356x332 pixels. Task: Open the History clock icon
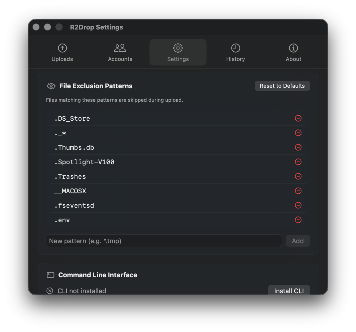point(235,48)
